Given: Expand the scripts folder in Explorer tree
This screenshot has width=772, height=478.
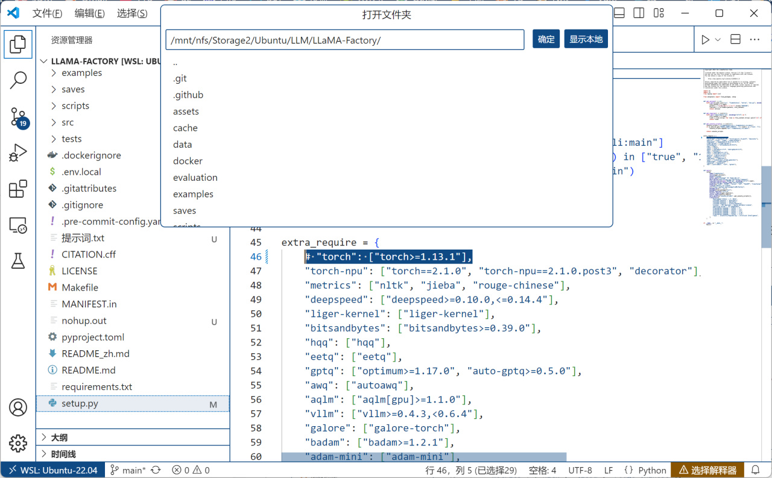Looking at the screenshot, I should tap(75, 105).
